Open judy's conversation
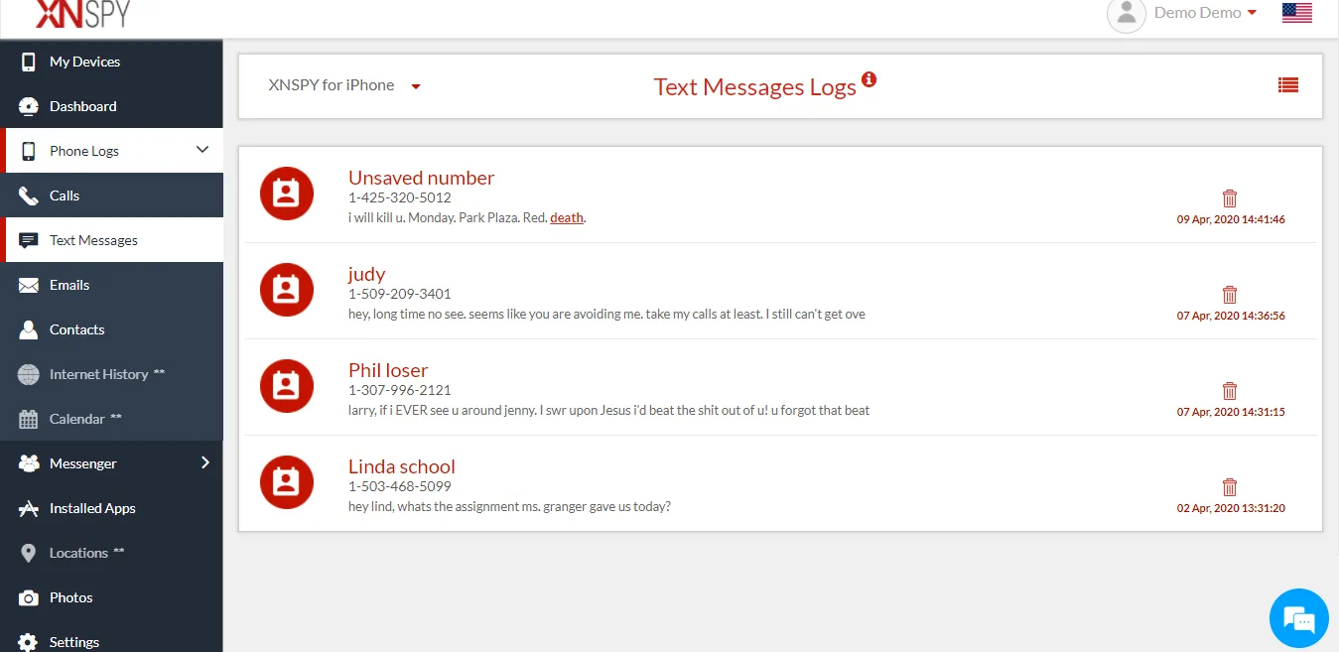Screen dimensions: 1339x652 (366, 274)
